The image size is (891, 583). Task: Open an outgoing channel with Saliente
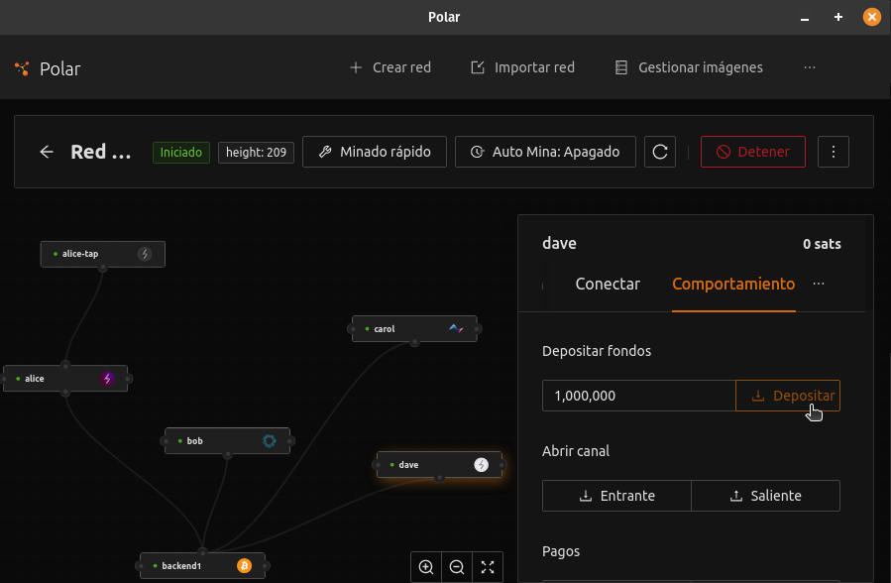(x=765, y=496)
